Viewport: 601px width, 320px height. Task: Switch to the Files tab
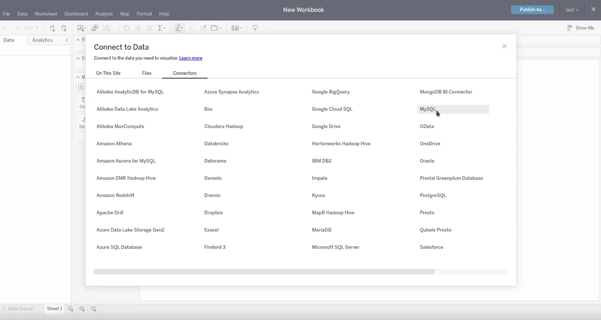click(x=147, y=73)
